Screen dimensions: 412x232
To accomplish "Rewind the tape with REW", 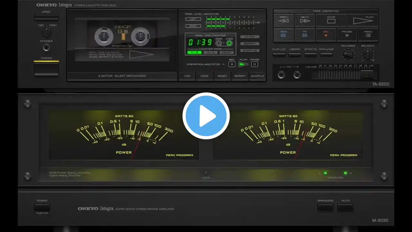I will [x=284, y=35].
